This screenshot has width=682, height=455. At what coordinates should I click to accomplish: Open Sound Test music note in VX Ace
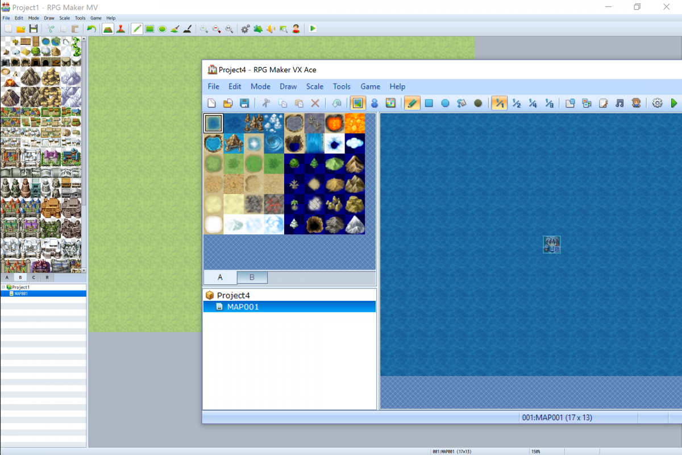pyautogui.click(x=620, y=103)
